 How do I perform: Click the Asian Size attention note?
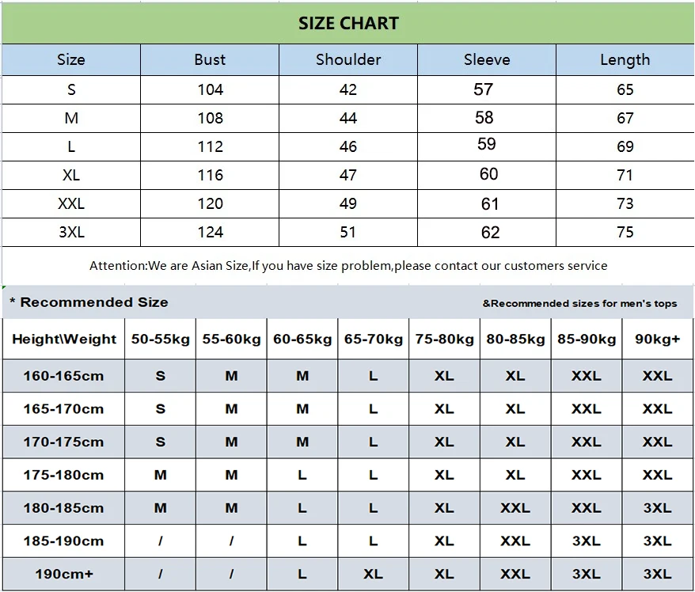348,266
